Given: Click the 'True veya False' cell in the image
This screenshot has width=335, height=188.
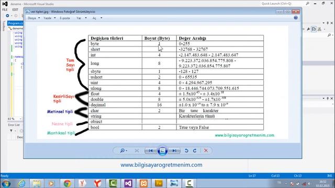Looking at the screenshot, I should point(220,127).
